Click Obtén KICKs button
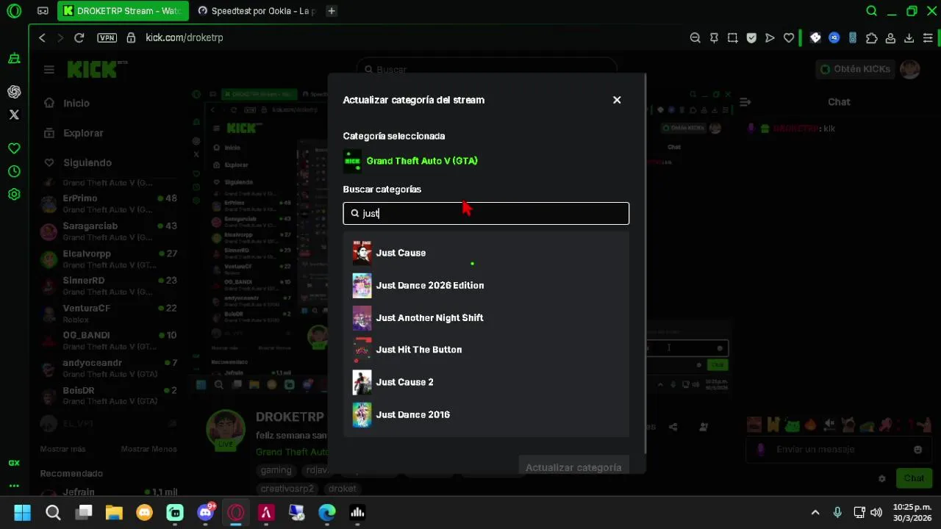 [x=855, y=69]
